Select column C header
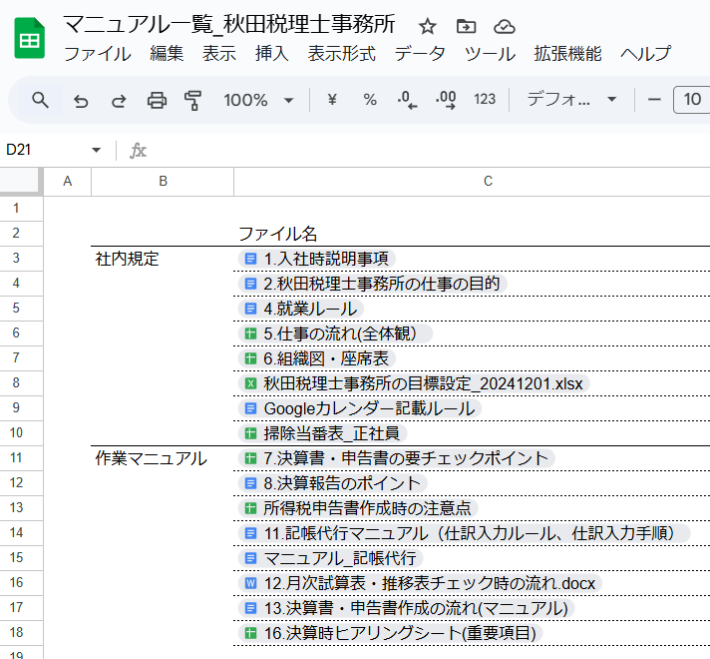The image size is (710, 659). point(472,182)
